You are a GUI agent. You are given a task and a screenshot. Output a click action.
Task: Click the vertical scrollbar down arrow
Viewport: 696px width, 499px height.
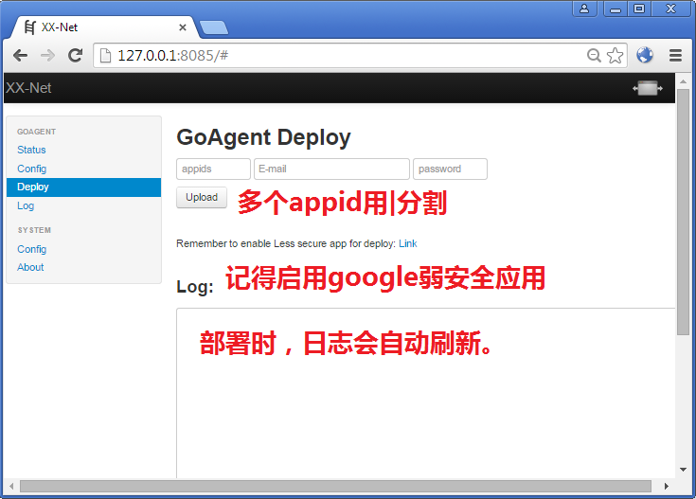click(x=683, y=470)
